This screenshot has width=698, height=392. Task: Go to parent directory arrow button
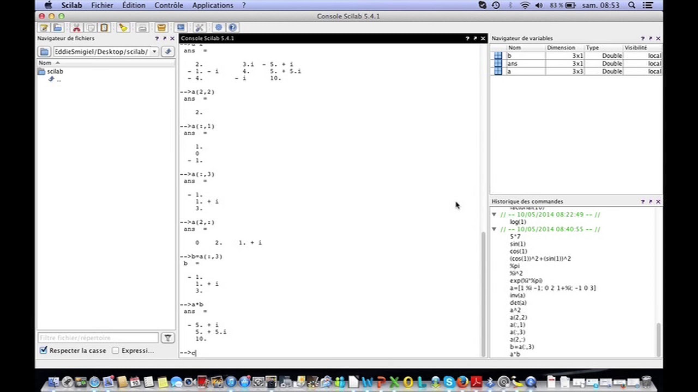[168, 51]
